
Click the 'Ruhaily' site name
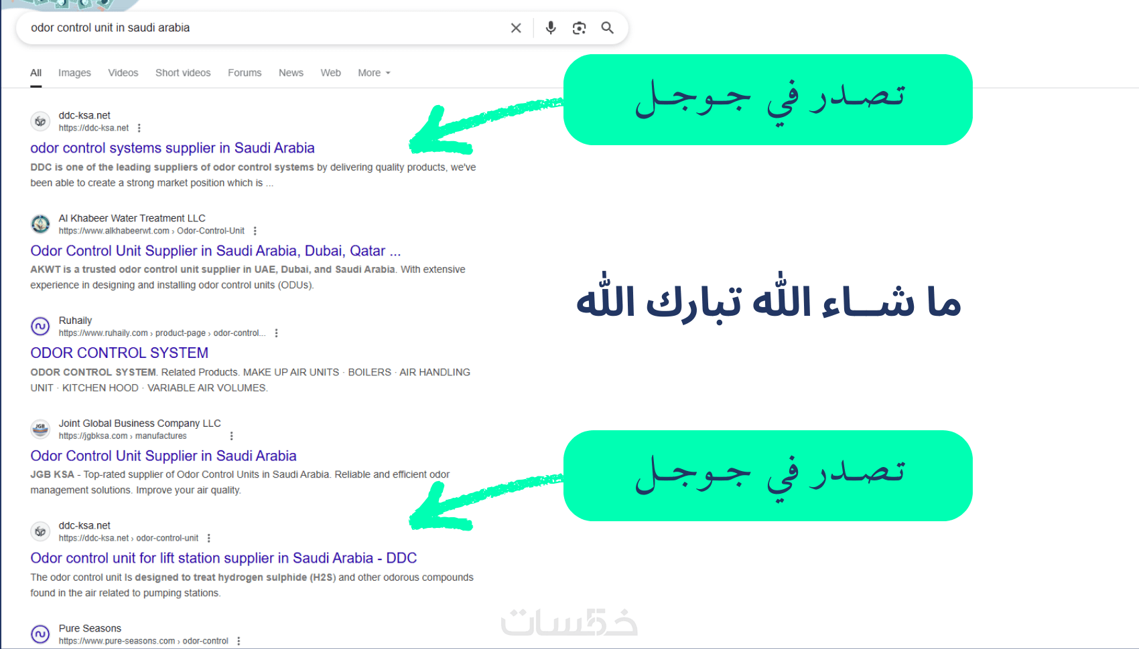pos(75,320)
